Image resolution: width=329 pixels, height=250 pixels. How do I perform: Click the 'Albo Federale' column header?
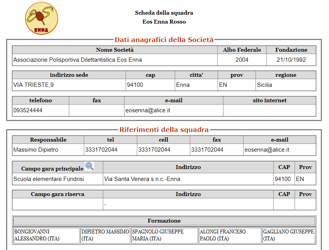pyautogui.click(x=242, y=50)
